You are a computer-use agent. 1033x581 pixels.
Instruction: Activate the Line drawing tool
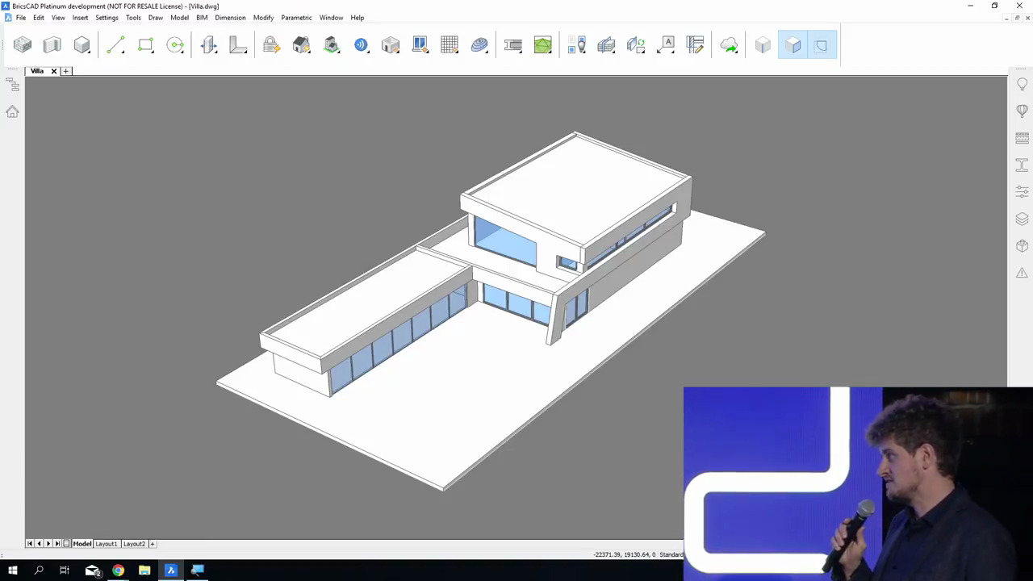click(x=115, y=45)
